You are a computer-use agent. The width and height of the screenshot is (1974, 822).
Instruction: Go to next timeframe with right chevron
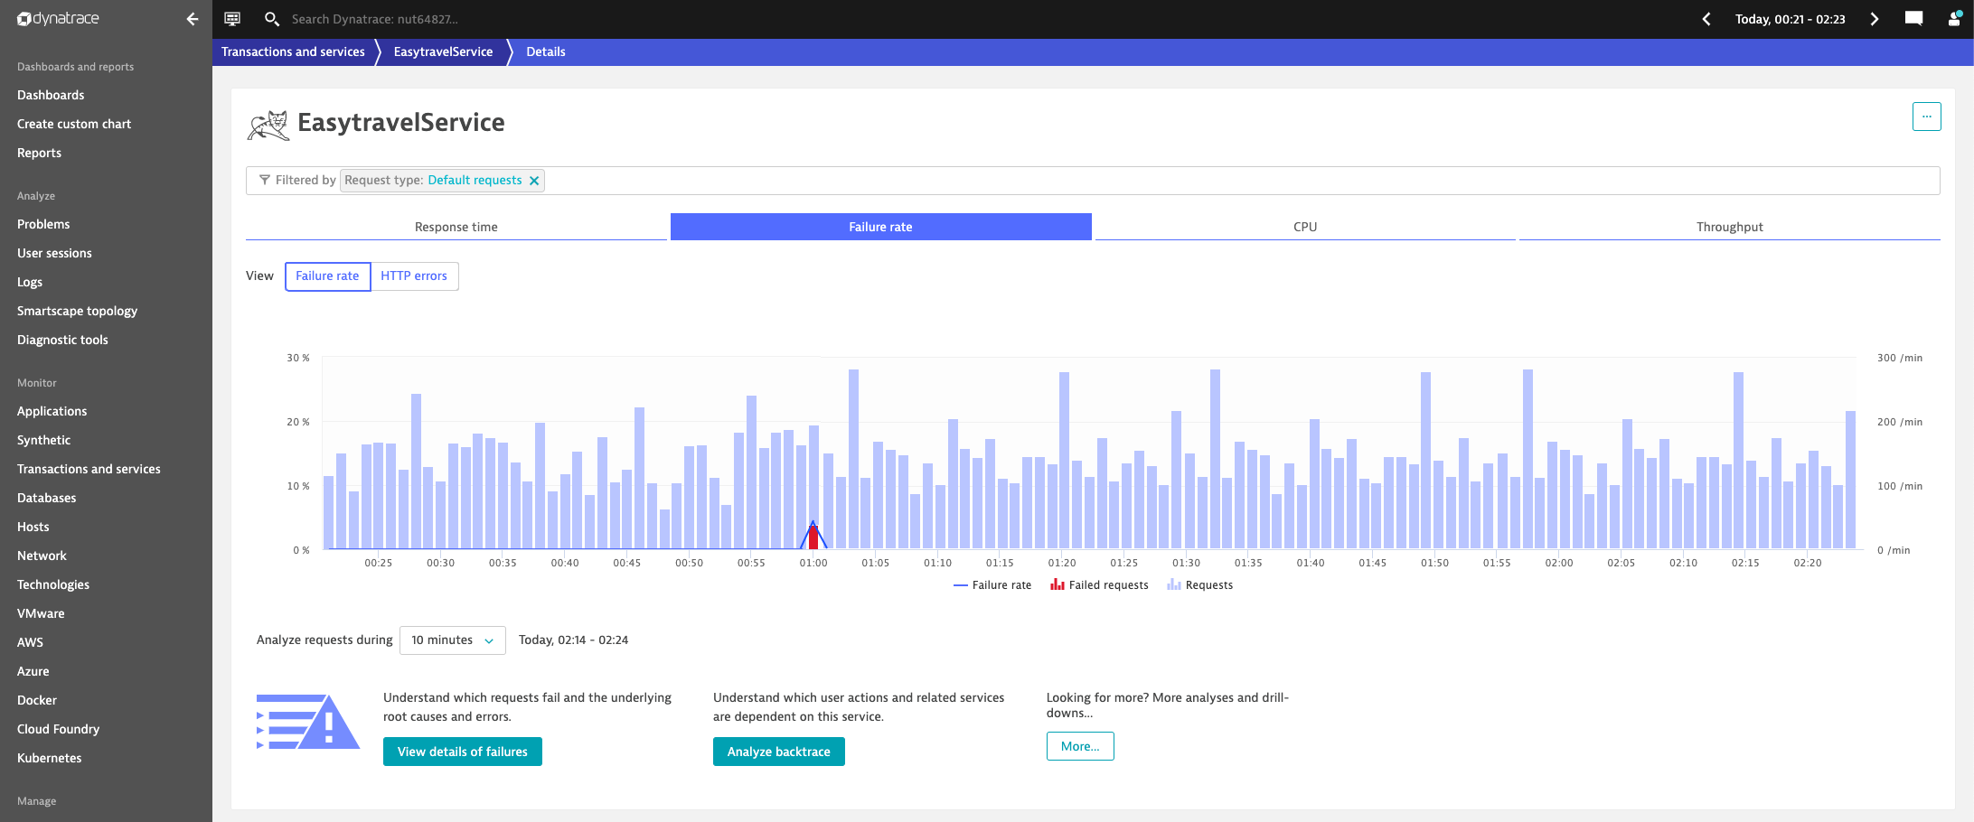tap(1874, 19)
